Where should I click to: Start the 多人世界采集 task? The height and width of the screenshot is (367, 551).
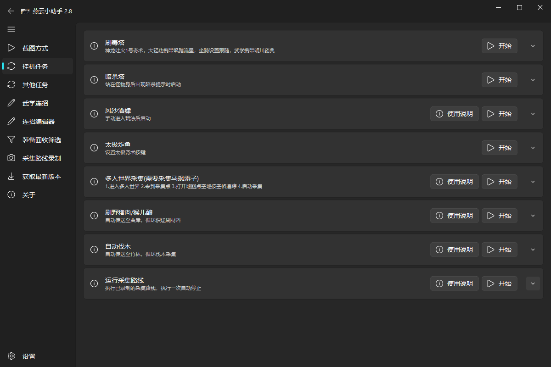[500, 182]
